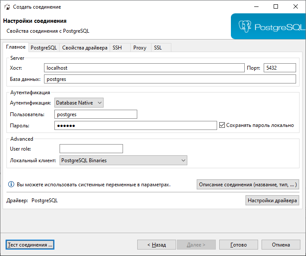Focus the Пароль password field

click(136, 126)
